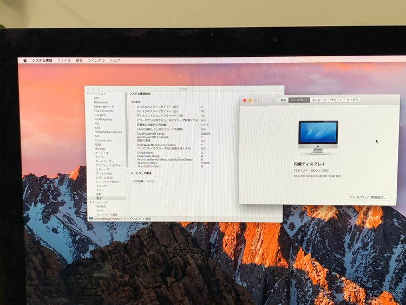Select SATA/SATA Express in the sidebar
406x305 pixels.
108,132
